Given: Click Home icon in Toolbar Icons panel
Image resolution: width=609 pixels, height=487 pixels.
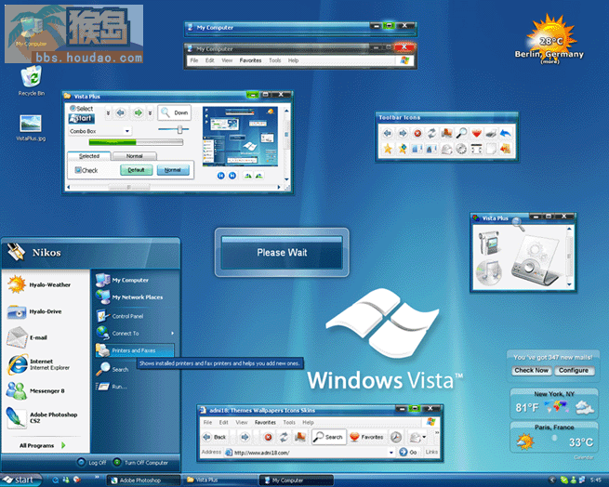Looking at the screenshot, I should (x=446, y=133).
